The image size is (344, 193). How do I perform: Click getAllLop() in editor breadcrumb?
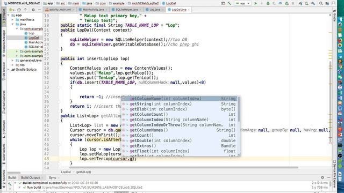84,172
